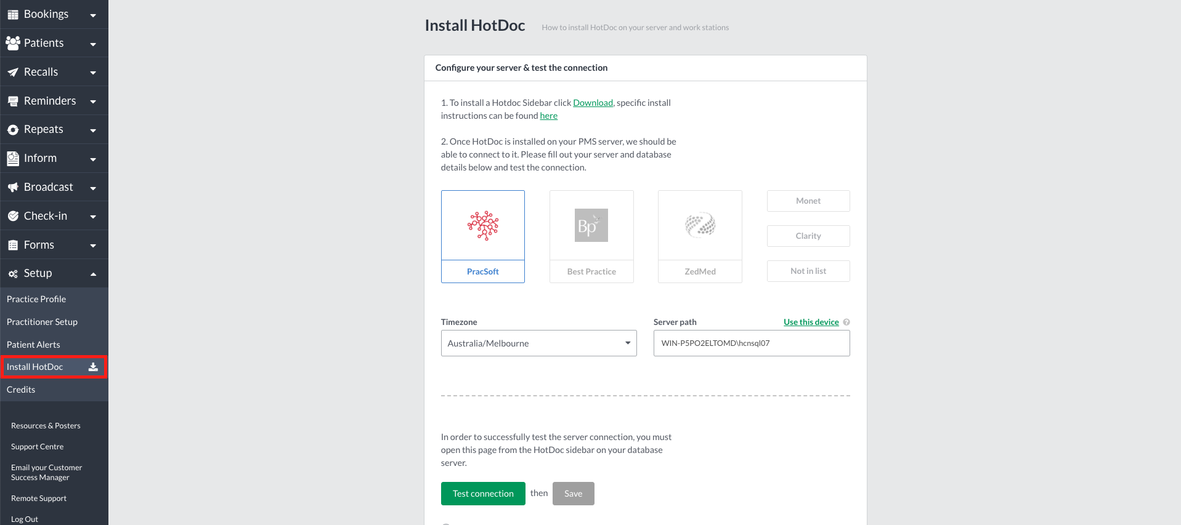Select the ZedMed logo tile
Image resolution: width=1181 pixels, height=525 pixels.
point(700,225)
